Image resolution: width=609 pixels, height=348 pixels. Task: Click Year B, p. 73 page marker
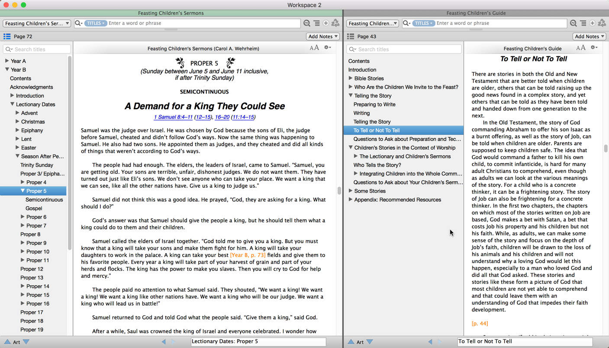coord(248,255)
